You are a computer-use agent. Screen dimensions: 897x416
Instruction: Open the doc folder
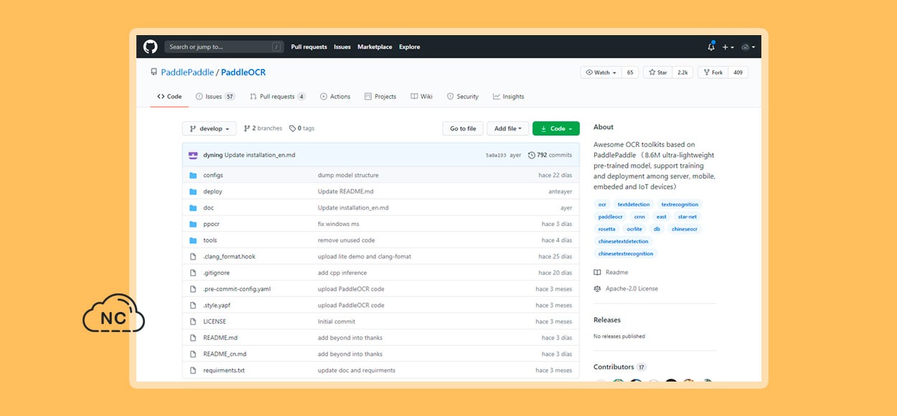coord(209,208)
